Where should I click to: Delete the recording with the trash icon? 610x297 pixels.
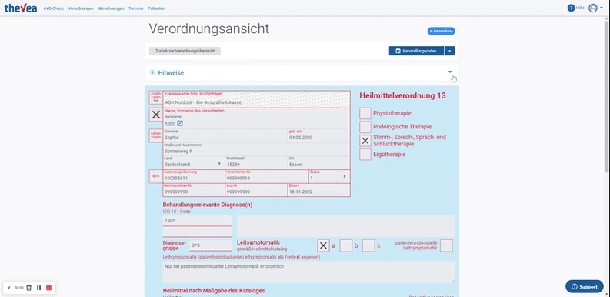click(x=28, y=288)
